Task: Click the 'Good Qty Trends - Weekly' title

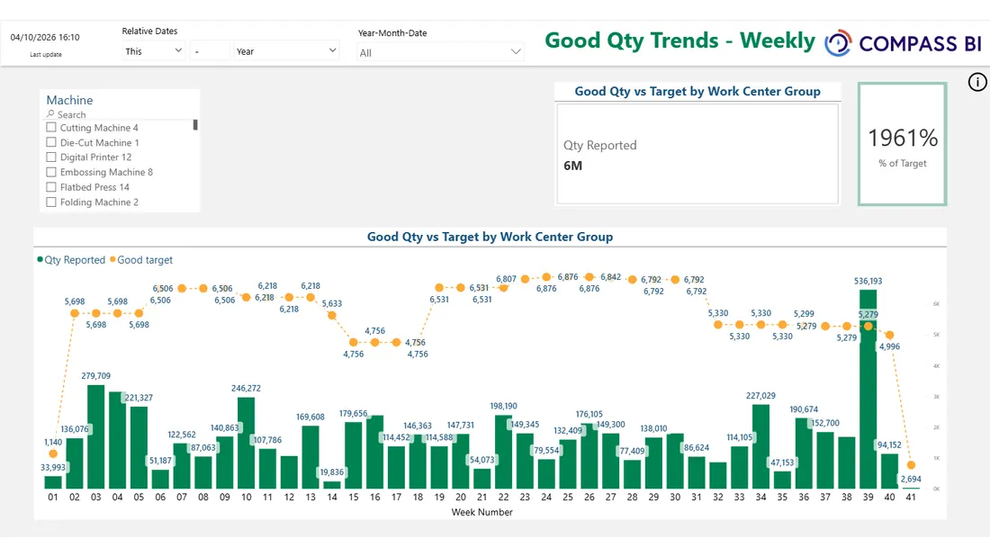Action: (680, 40)
